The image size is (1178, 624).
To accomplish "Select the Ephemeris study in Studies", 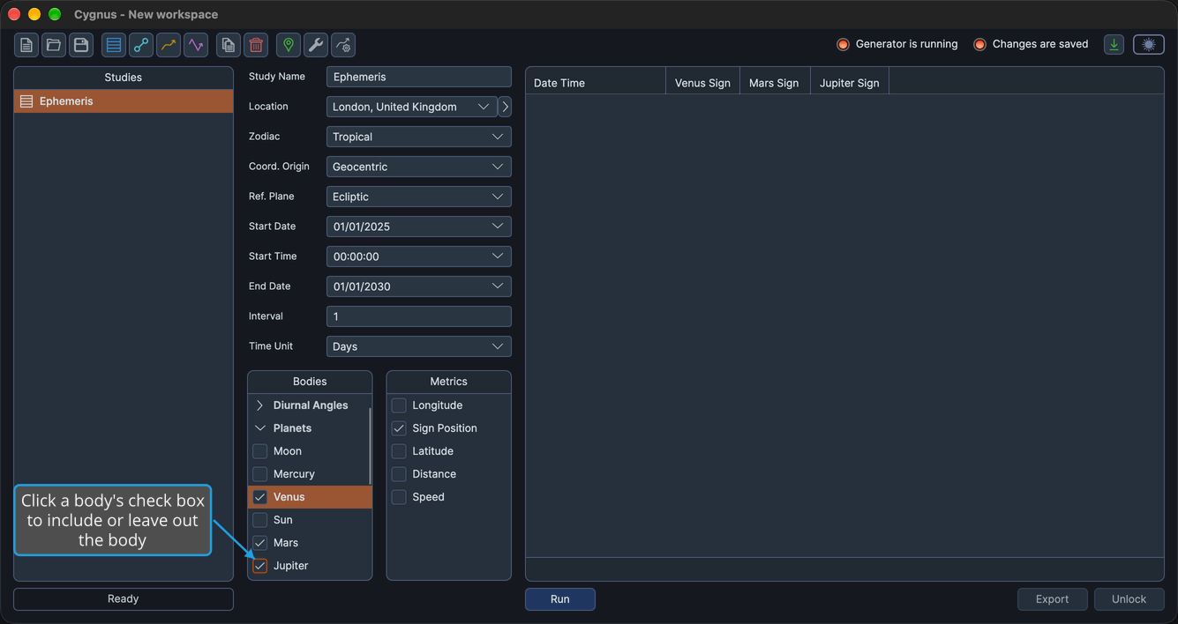I will (124, 101).
